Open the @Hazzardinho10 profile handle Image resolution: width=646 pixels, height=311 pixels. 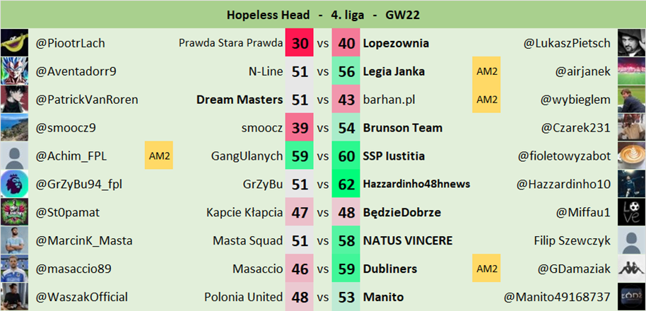coord(563,184)
